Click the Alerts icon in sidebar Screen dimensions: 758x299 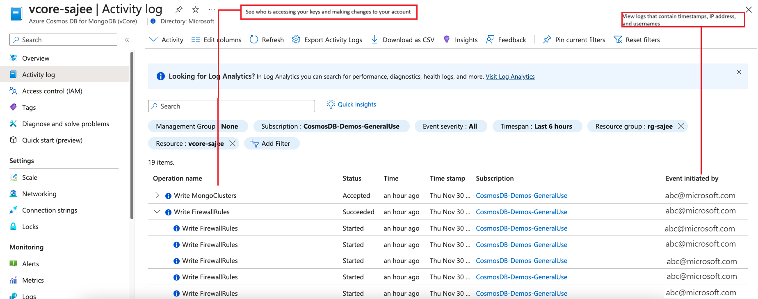point(14,264)
